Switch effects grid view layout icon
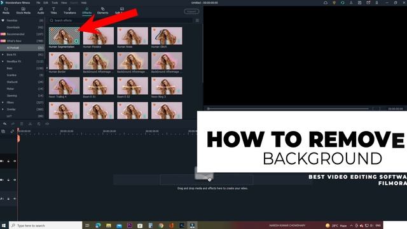The width and height of the screenshot is (407, 229). click(x=197, y=20)
